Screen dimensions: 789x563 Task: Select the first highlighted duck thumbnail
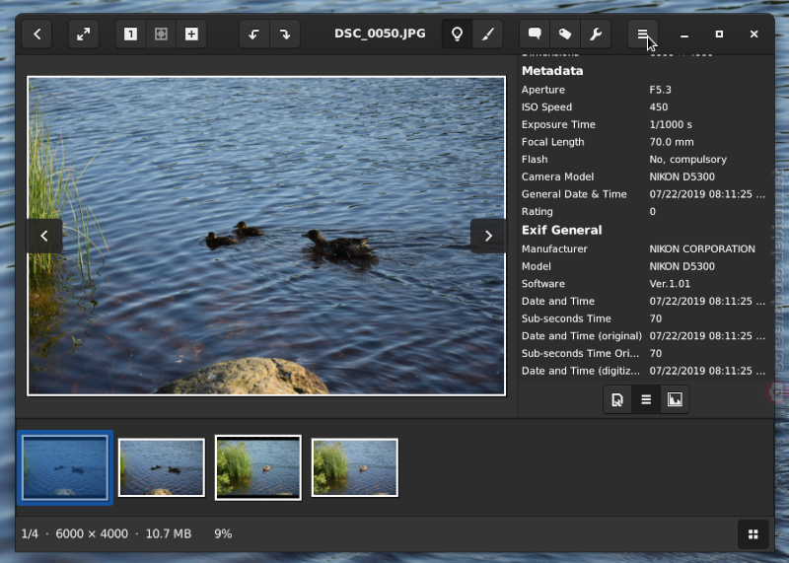tap(65, 467)
